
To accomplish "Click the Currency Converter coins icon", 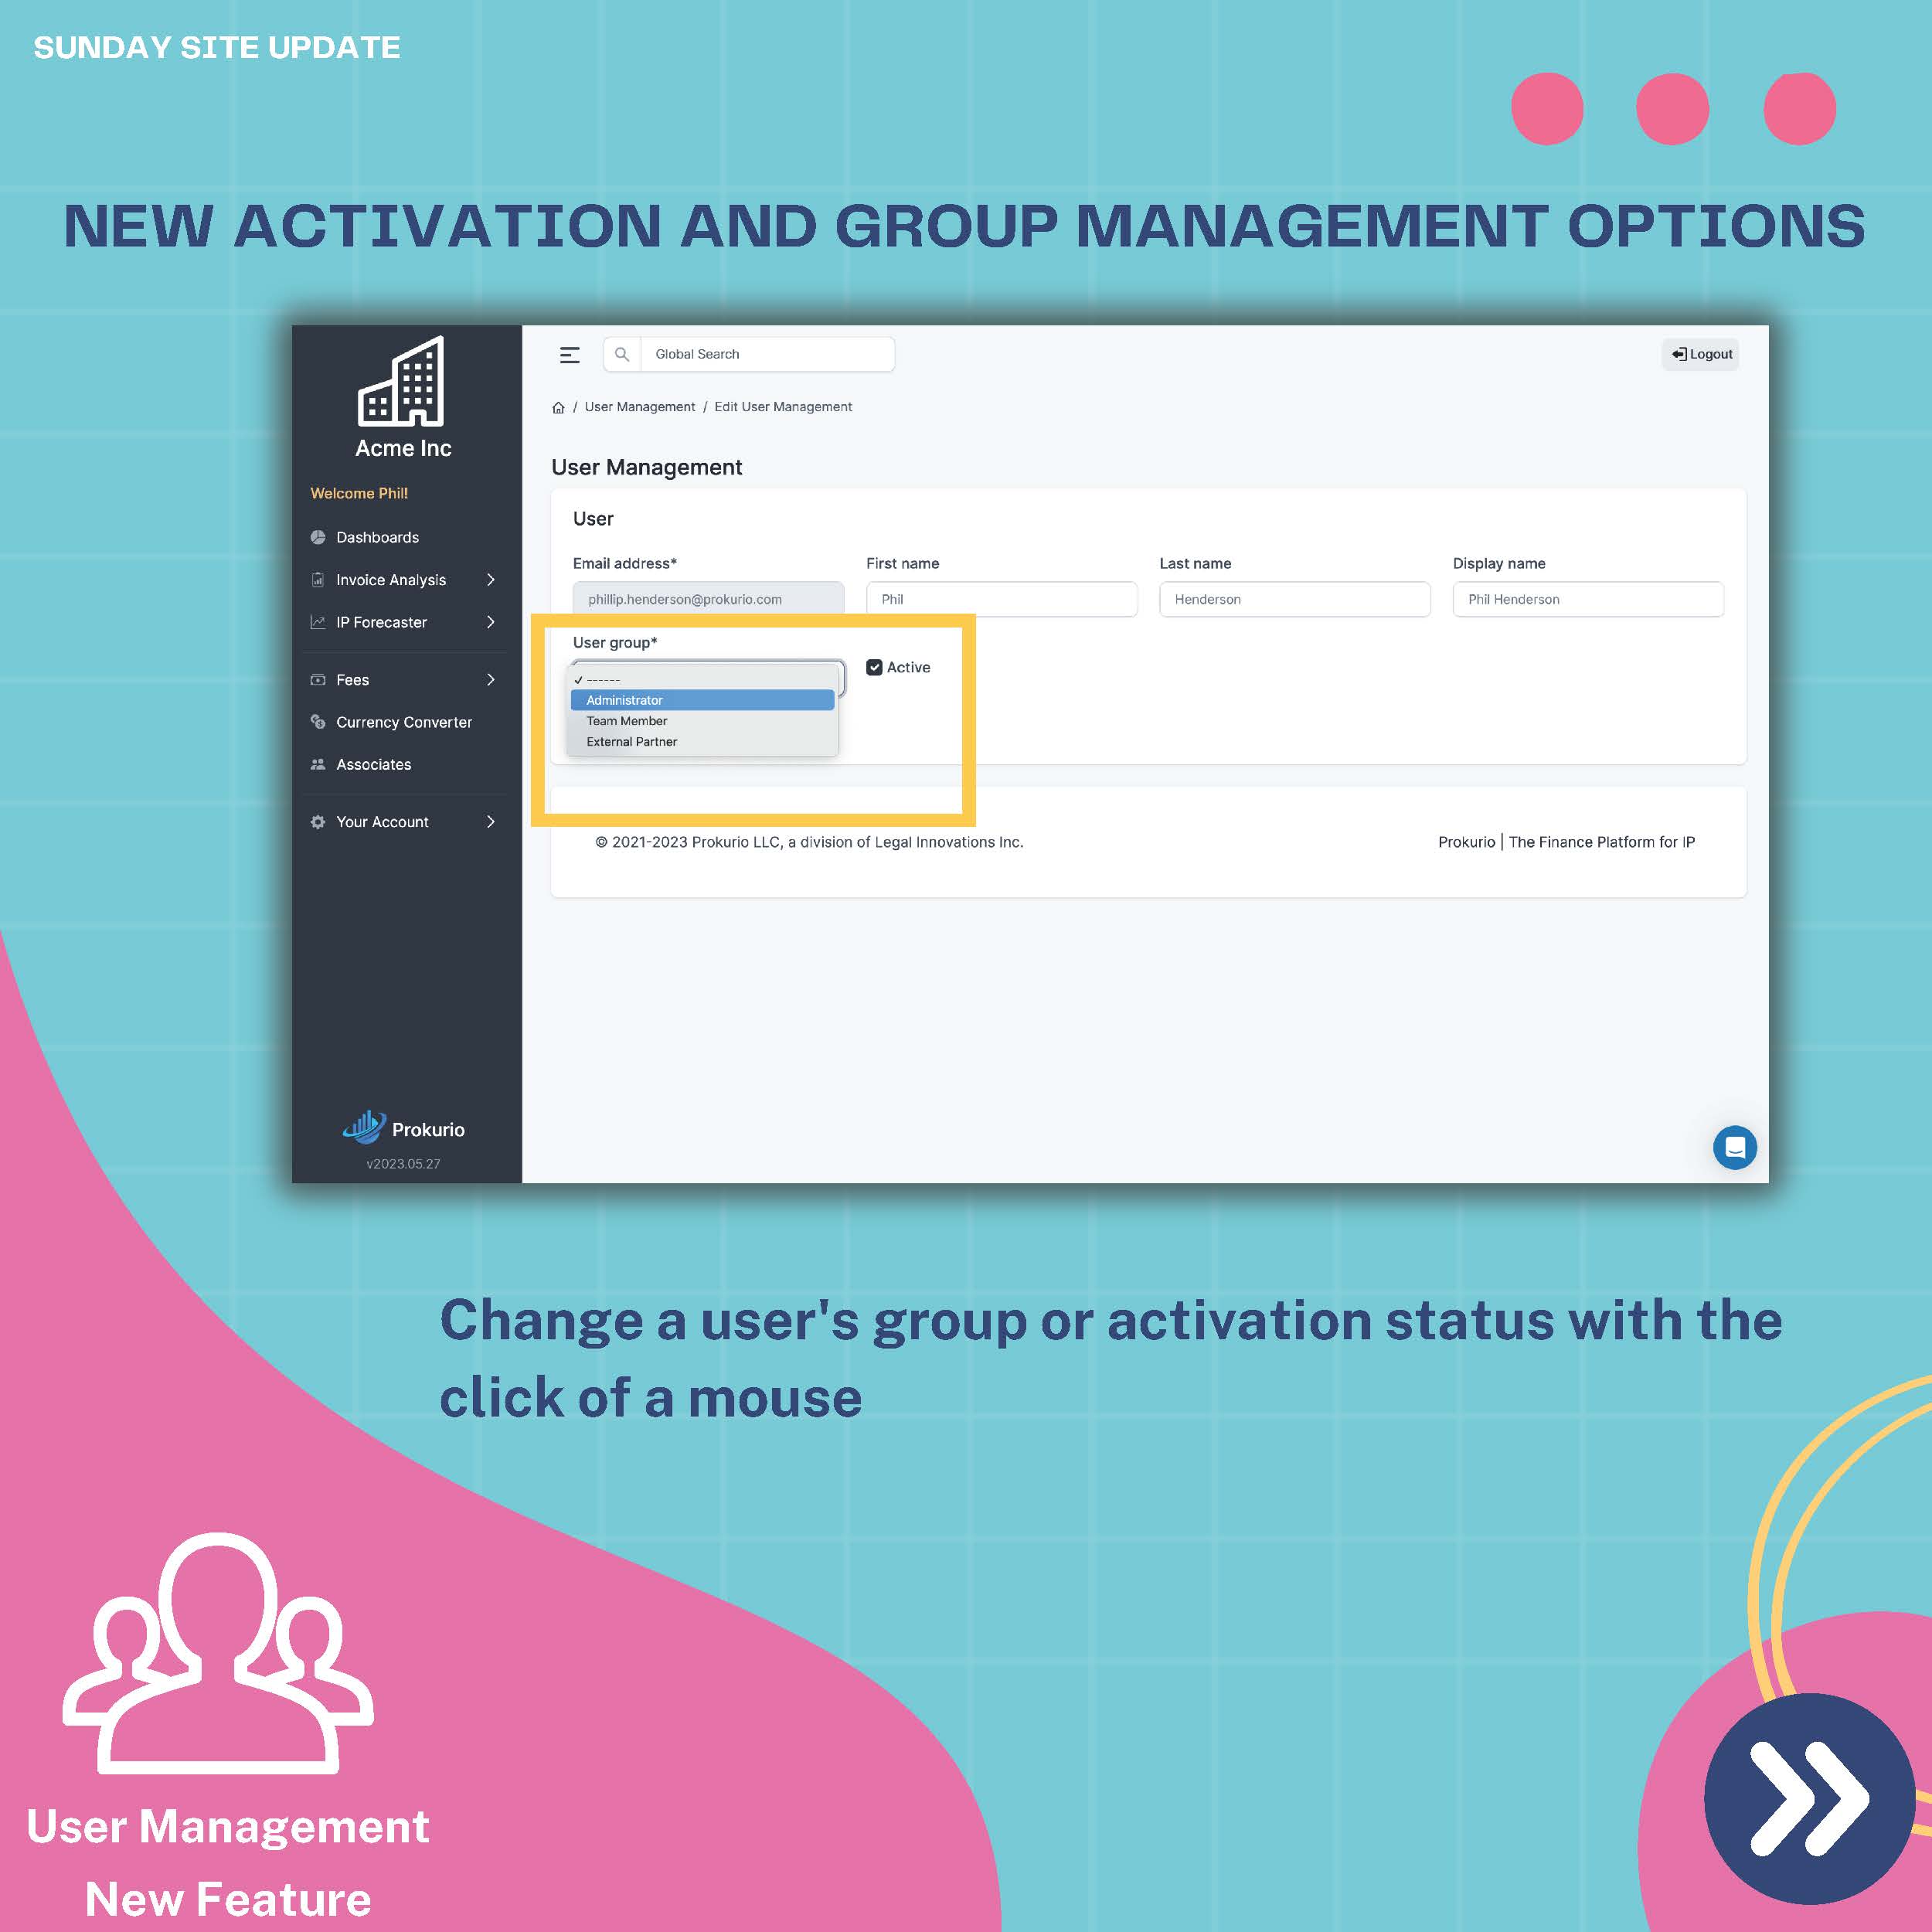I will 318,722.
